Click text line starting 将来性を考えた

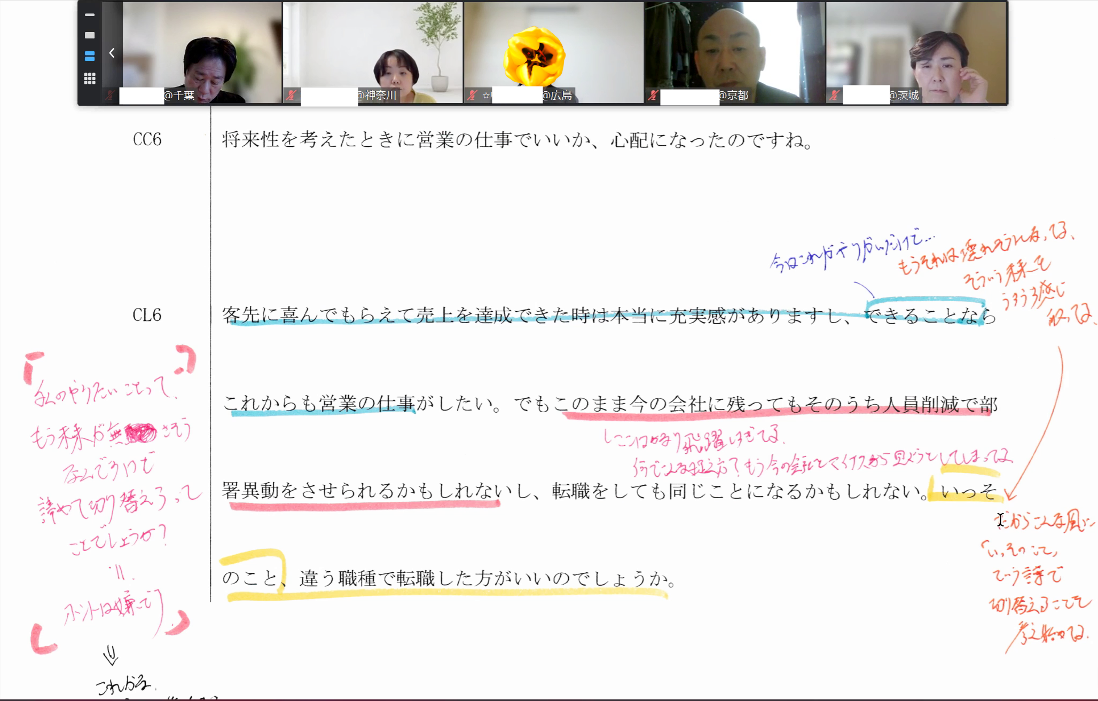click(517, 140)
